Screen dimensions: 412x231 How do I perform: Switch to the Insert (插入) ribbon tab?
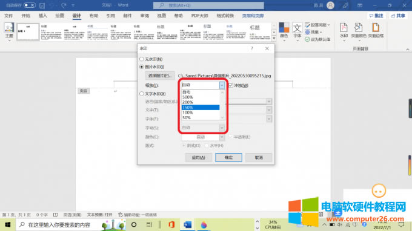pyautogui.click(x=43, y=16)
